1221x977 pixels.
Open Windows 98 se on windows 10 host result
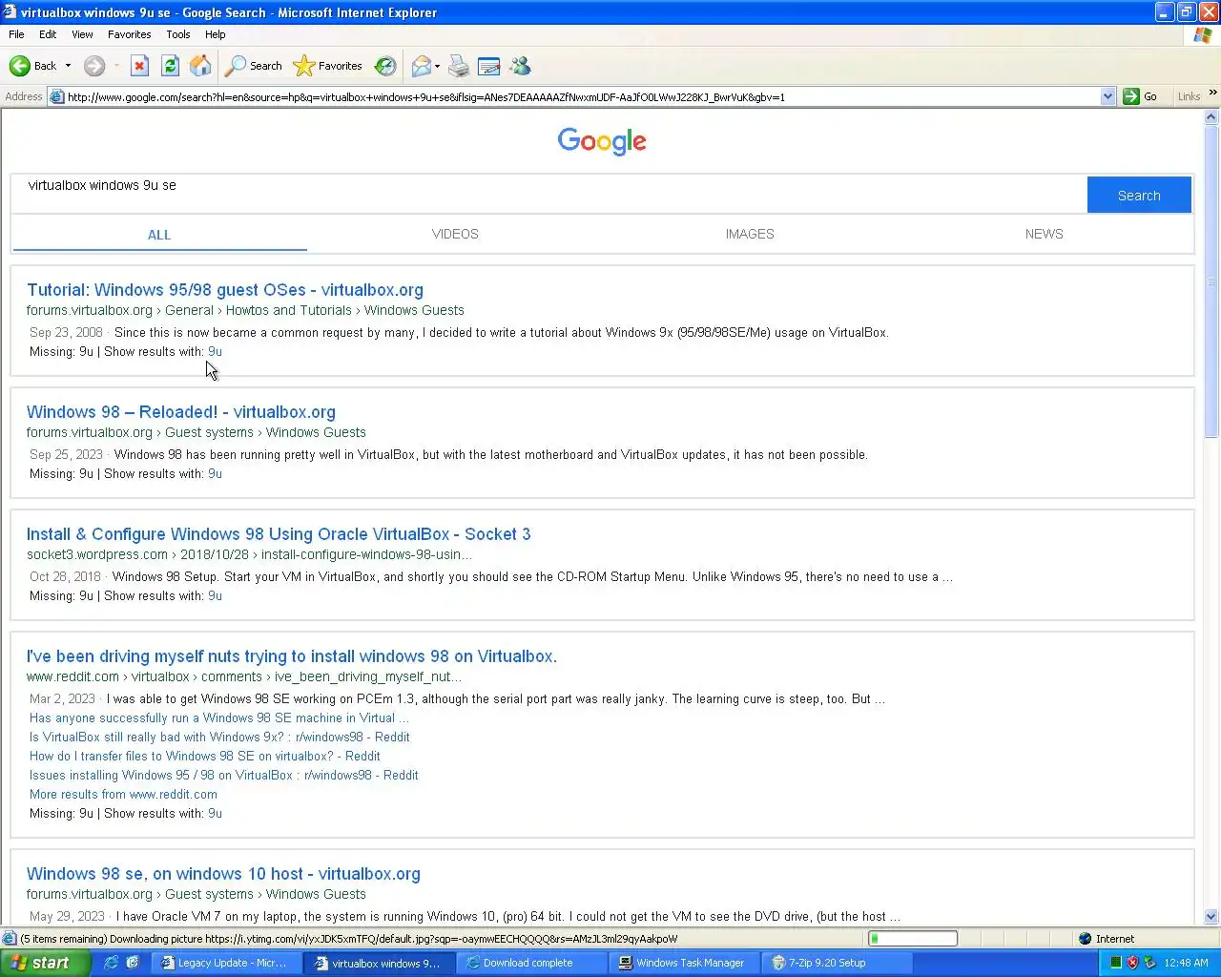(223, 874)
